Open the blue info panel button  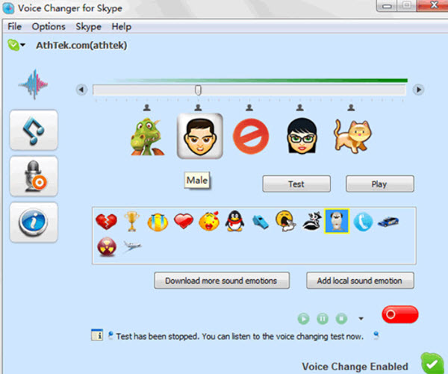[x=34, y=222]
